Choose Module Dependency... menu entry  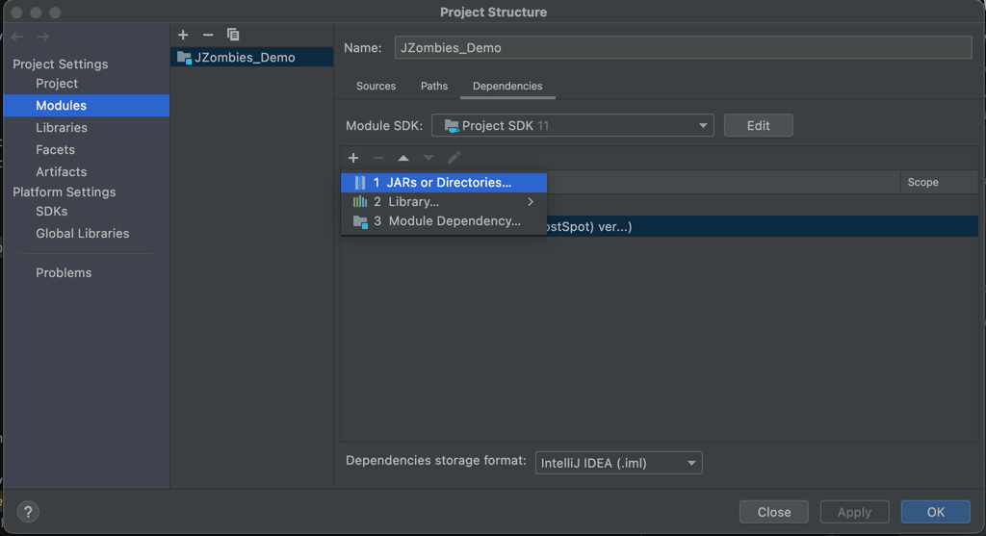(x=443, y=221)
